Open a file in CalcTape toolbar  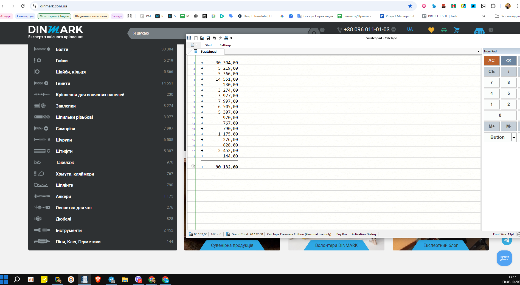tap(202, 38)
